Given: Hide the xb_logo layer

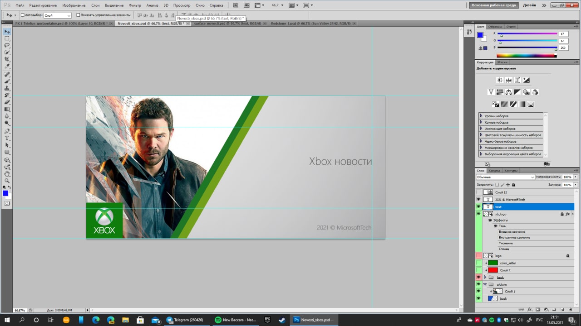Looking at the screenshot, I should click(478, 214).
